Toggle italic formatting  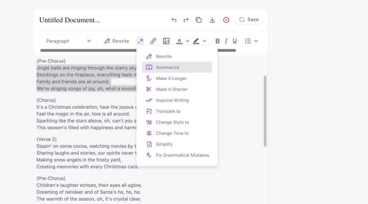coord(226,41)
